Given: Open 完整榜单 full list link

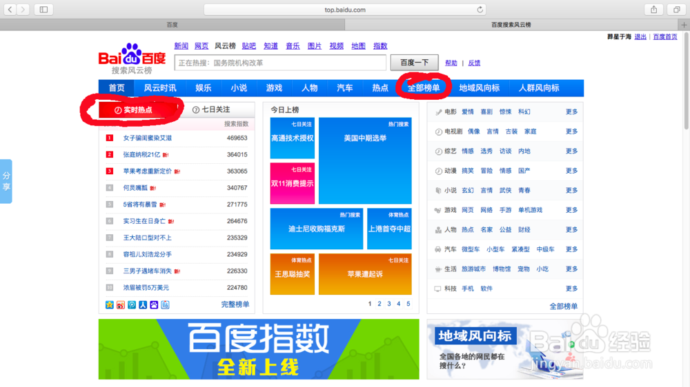Looking at the screenshot, I should tap(235, 304).
